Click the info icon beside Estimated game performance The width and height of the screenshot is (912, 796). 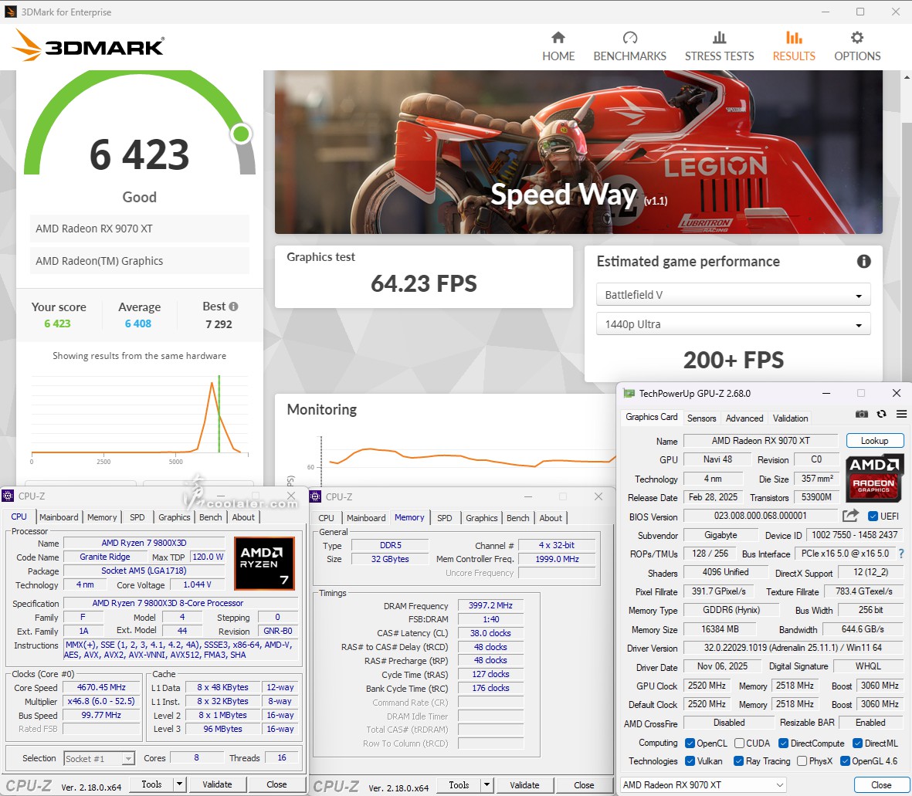(x=863, y=262)
